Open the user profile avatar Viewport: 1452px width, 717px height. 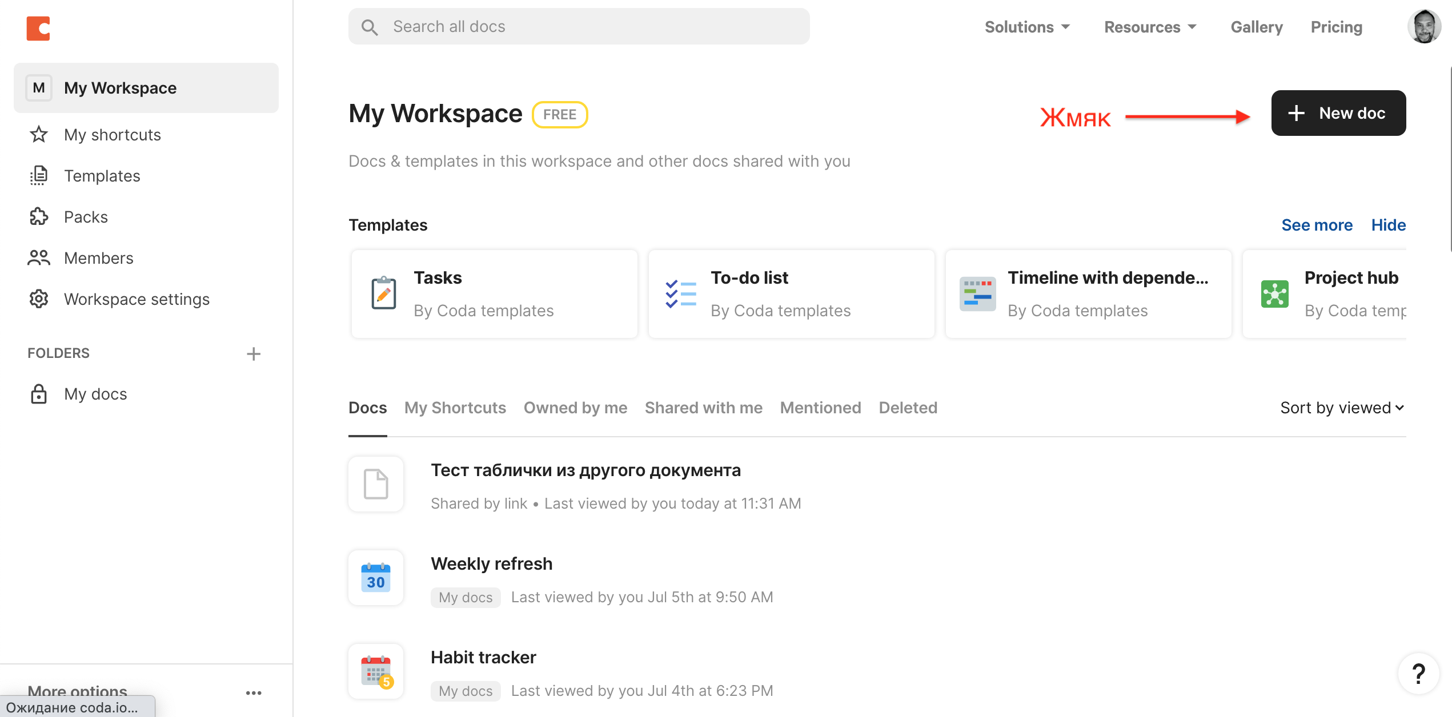[x=1423, y=27]
